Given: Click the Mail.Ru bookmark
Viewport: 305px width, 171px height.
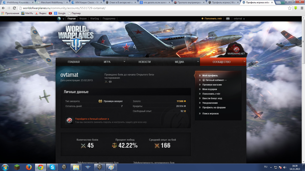Looking at the screenshot, I should pyautogui.click(x=27, y=13).
